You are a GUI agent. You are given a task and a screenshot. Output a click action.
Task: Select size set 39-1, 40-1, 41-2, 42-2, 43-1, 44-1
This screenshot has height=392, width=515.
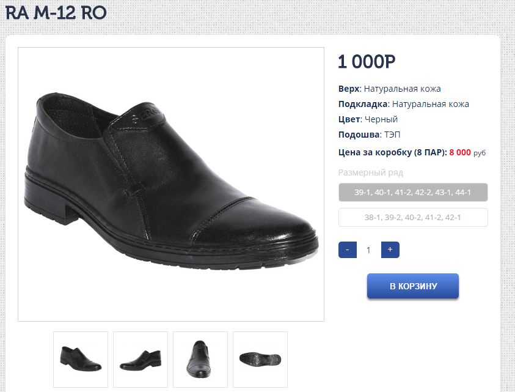tap(413, 192)
